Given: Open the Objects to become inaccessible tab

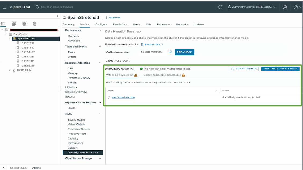Looking at the screenshot, I should 164,75.
